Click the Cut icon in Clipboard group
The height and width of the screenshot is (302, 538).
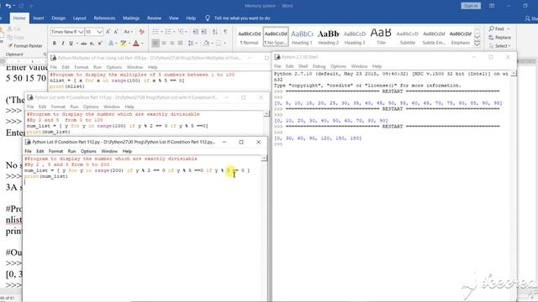(x=14, y=29)
